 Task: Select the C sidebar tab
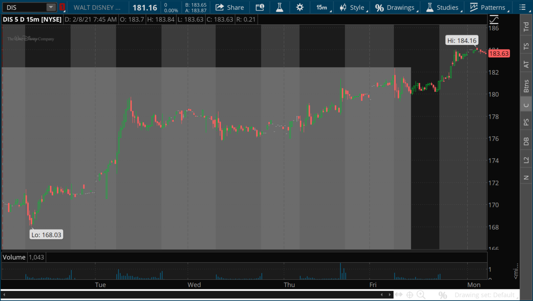[526, 105]
